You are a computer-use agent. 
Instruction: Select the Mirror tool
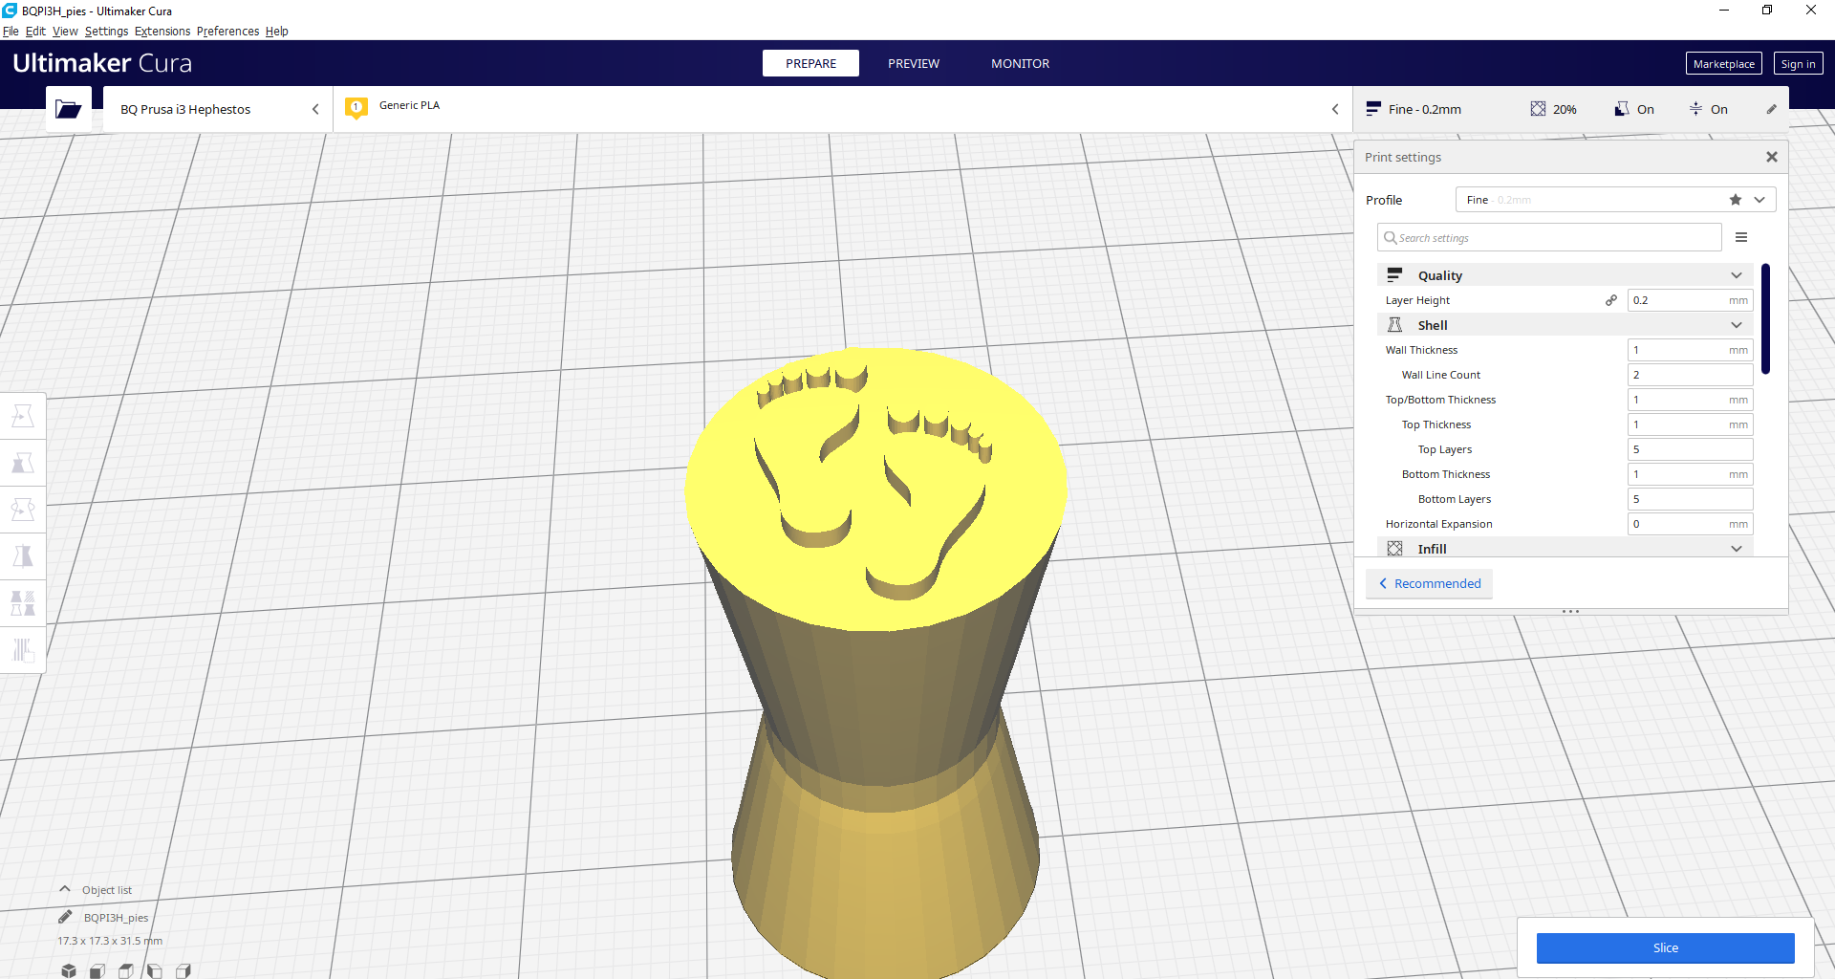pos(23,555)
